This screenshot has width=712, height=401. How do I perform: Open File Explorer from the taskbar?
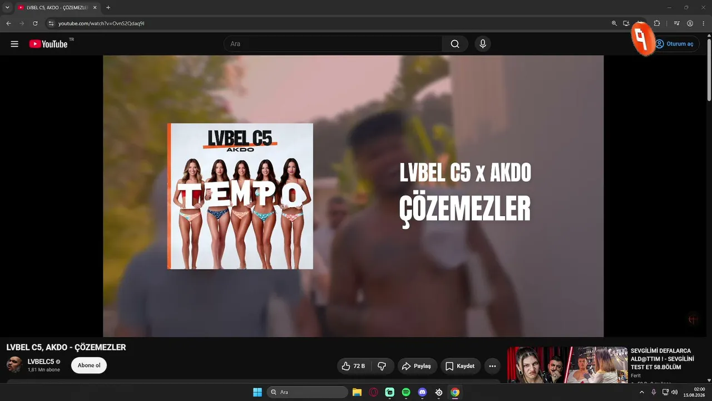[x=357, y=392]
